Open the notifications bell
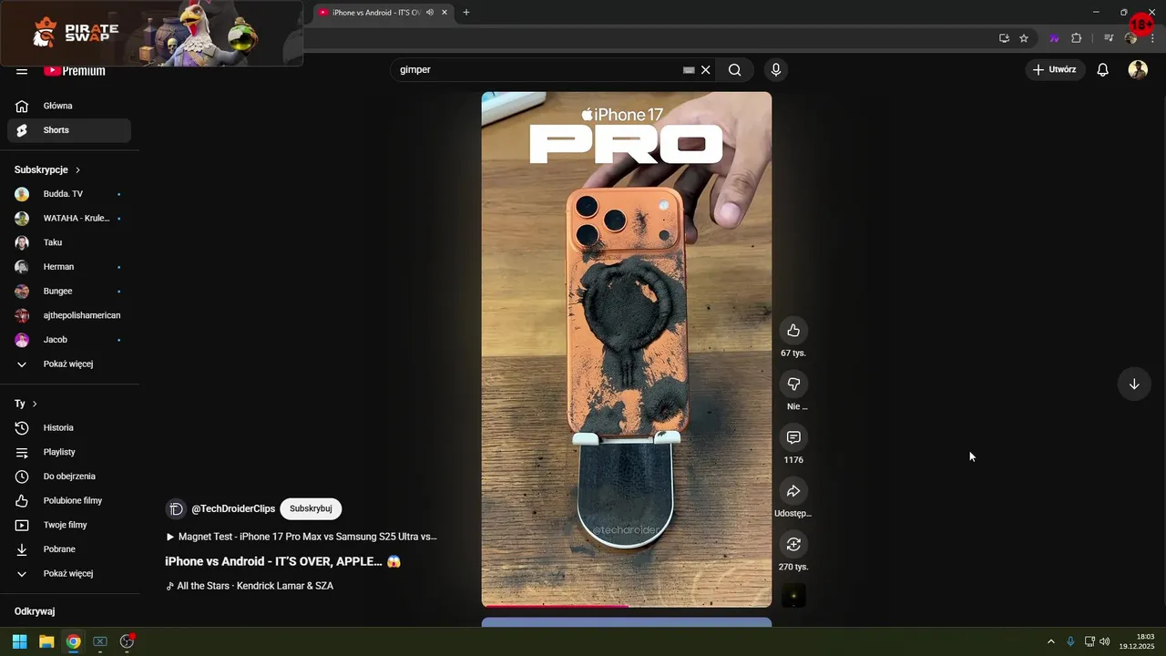 [1102, 70]
